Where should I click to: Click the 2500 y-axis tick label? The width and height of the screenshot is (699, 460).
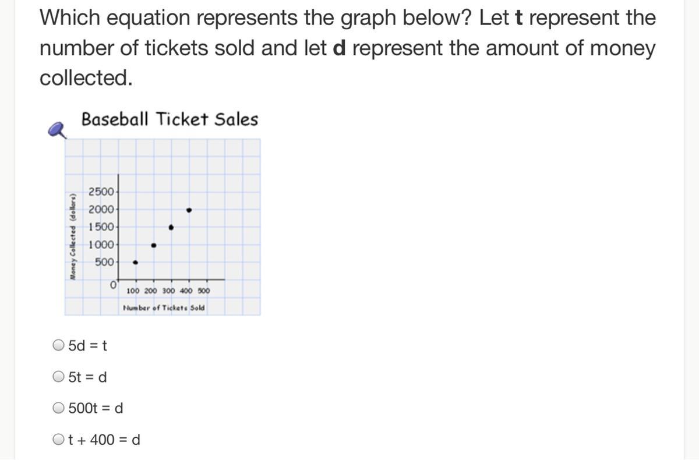click(101, 192)
